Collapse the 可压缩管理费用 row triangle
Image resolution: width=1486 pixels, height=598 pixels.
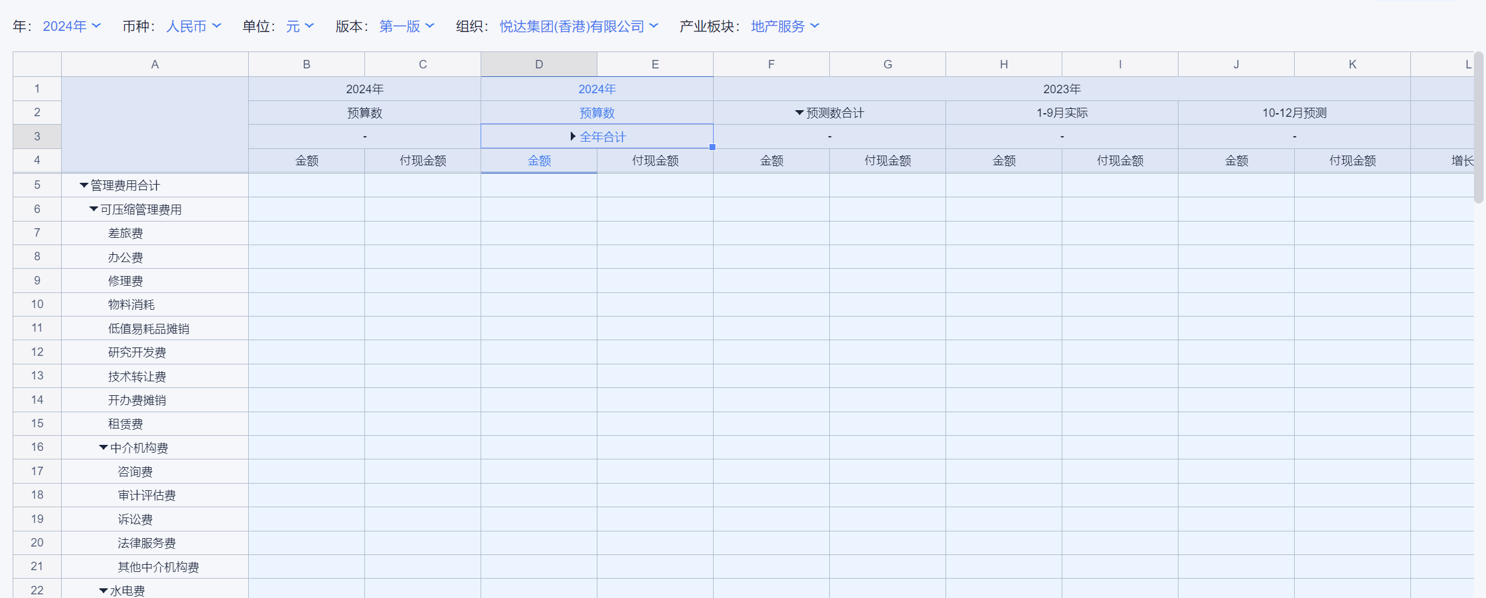pos(94,209)
